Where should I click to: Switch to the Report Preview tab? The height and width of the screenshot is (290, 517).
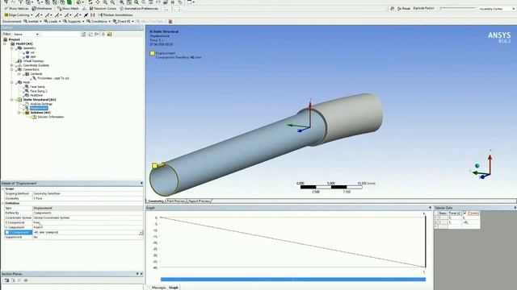coord(200,201)
